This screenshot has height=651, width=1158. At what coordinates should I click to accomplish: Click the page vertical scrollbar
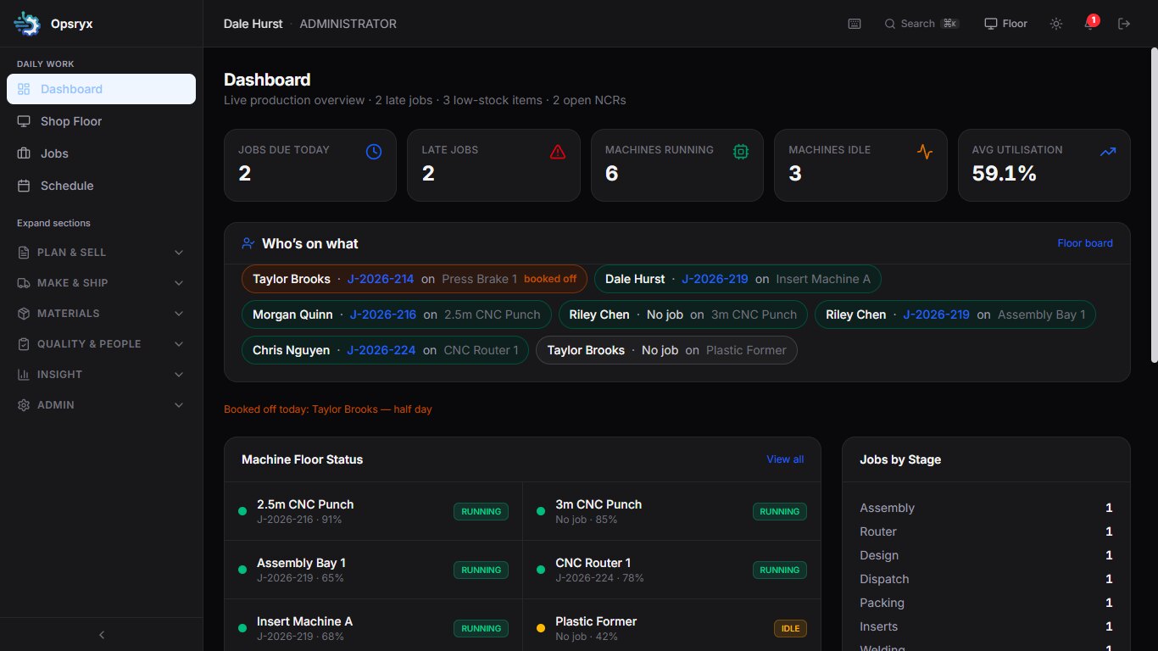1154,205
